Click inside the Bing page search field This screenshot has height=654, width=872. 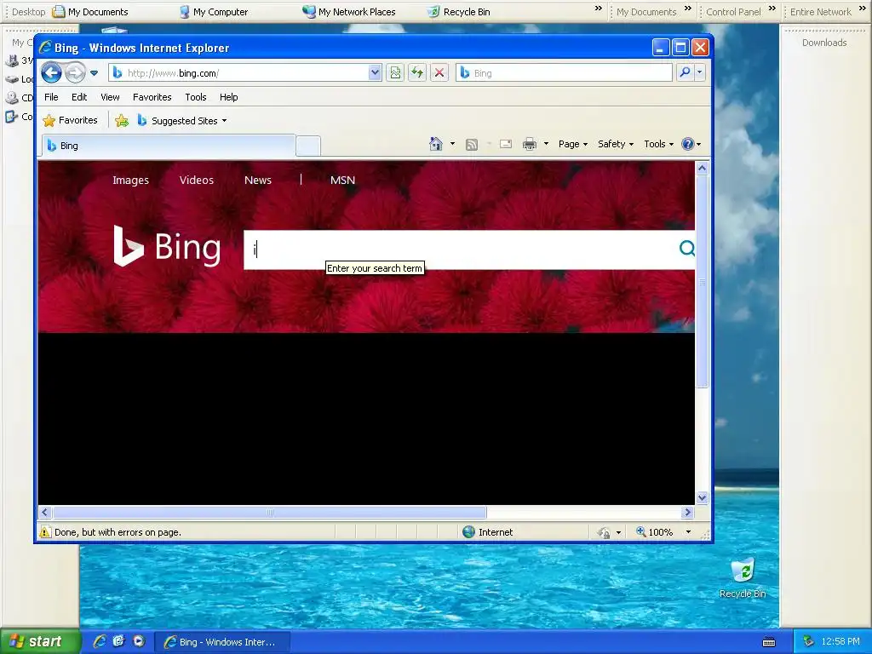point(459,250)
